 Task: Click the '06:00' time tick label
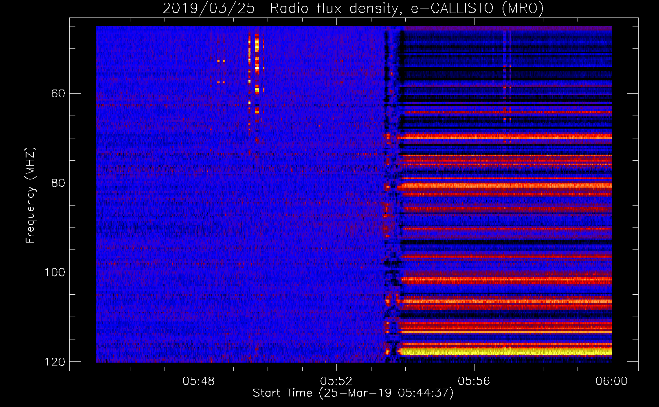tap(611, 381)
